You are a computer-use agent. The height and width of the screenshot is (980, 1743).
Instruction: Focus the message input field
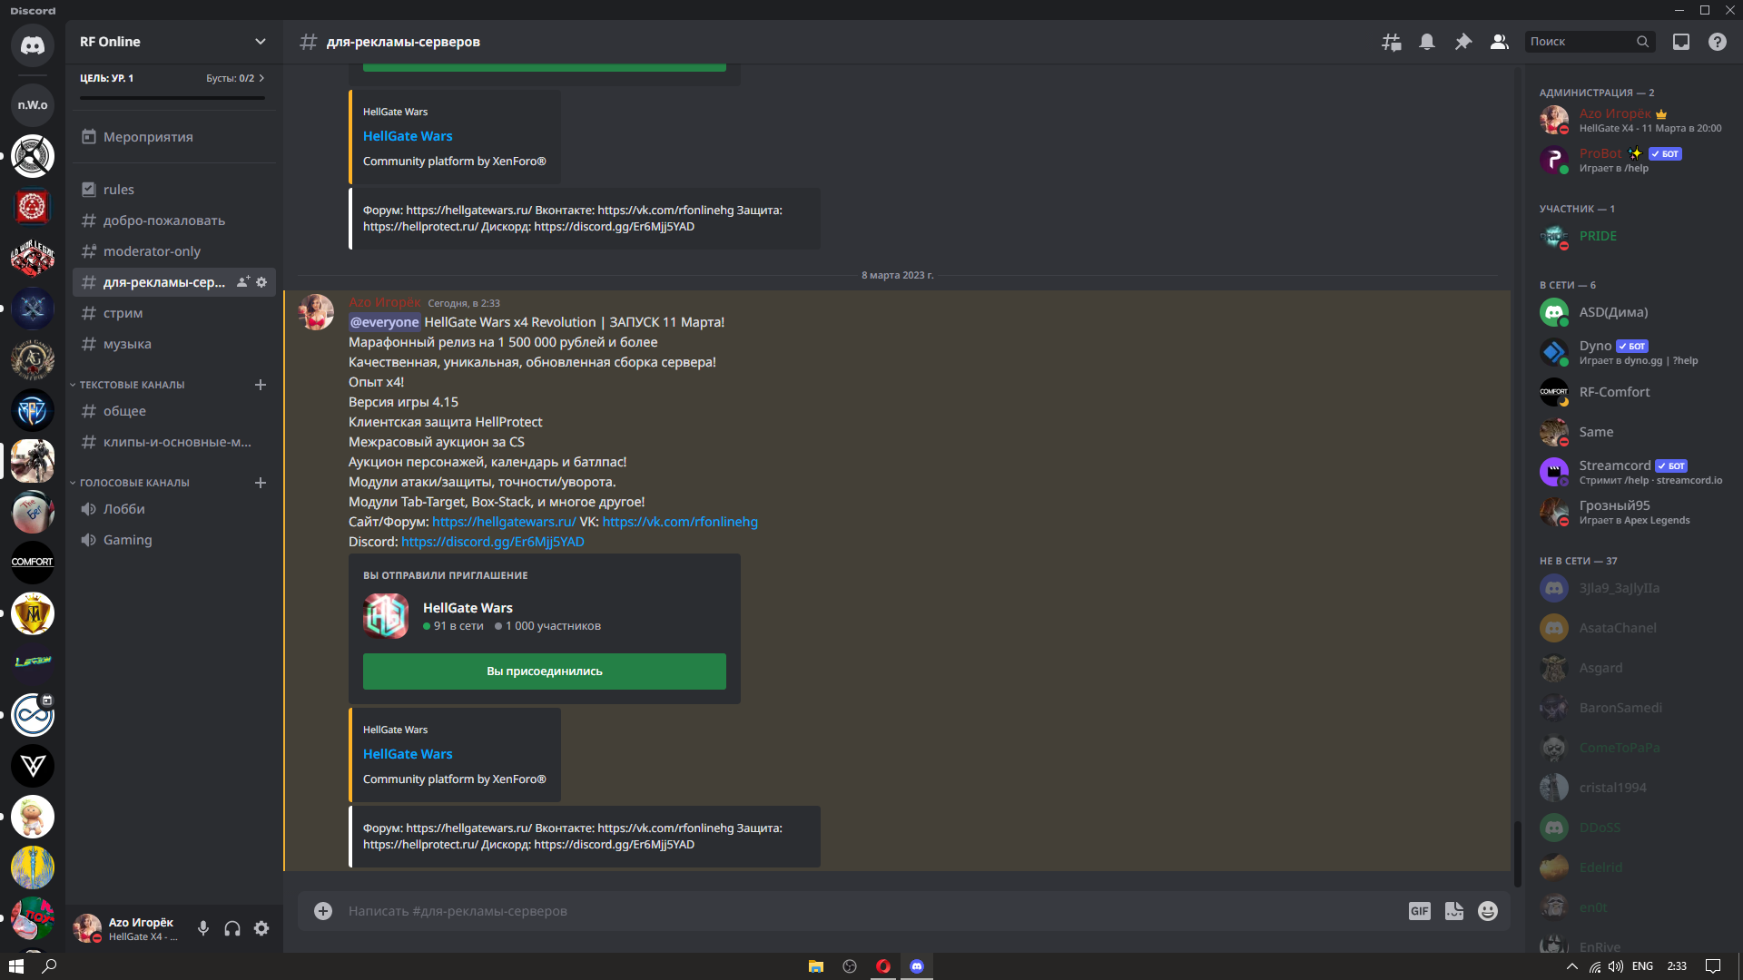(x=871, y=911)
